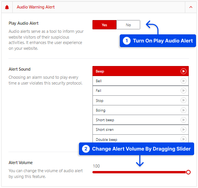Screen dimensions: 198x188
Task: Pick the Short siren alert sound
Action: [x=141, y=130]
